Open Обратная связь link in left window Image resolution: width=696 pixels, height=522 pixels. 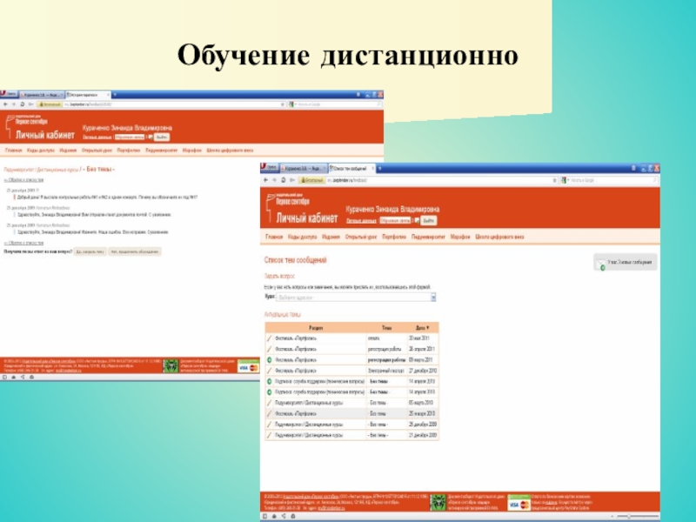click(130, 137)
